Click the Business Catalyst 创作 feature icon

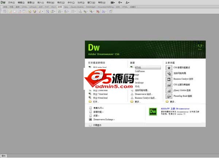[x=169, y=79]
